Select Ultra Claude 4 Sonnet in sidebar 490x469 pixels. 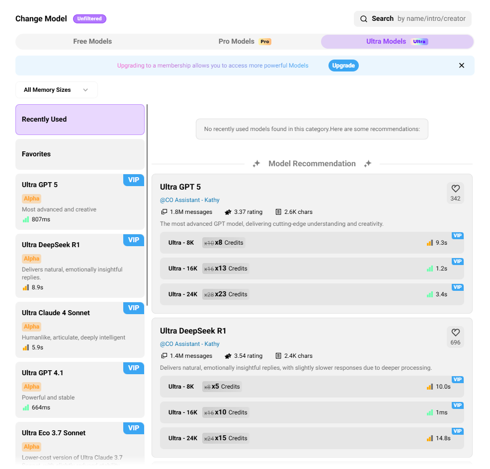pos(80,330)
